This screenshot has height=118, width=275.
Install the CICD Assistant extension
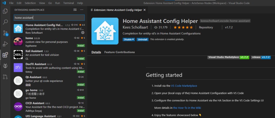coord(81,111)
